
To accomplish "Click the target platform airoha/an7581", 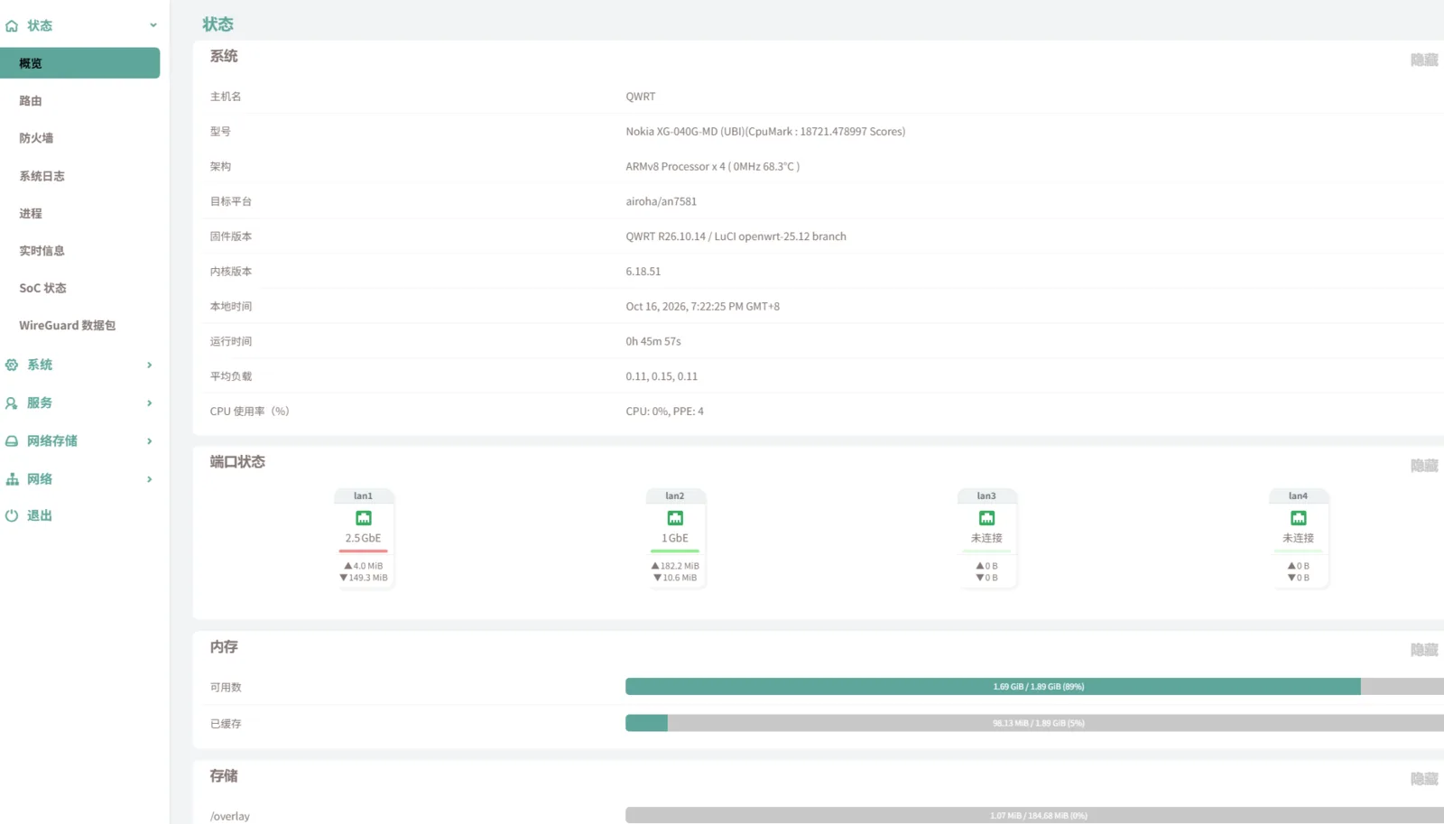I will pyautogui.click(x=662, y=202).
